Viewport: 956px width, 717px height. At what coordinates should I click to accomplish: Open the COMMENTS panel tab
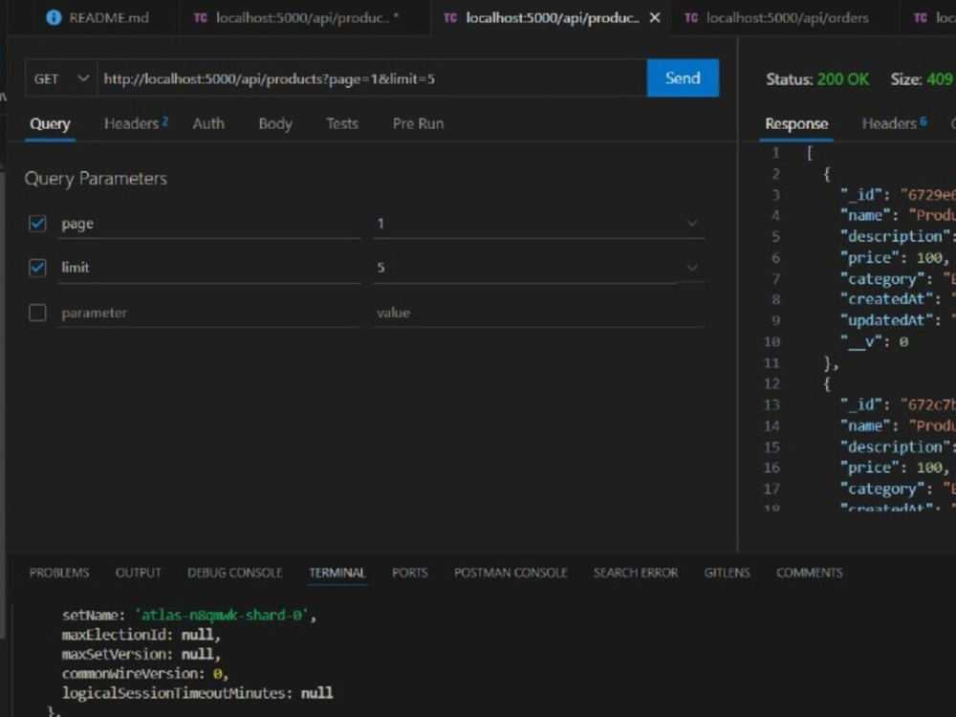tap(809, 573)
